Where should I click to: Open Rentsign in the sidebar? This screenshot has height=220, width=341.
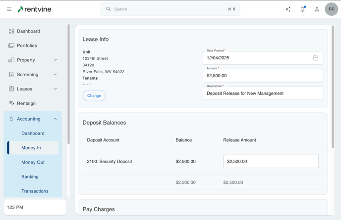[x=26, y=103]
